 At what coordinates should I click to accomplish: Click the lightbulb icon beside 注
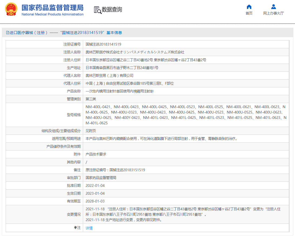point(75,228)
